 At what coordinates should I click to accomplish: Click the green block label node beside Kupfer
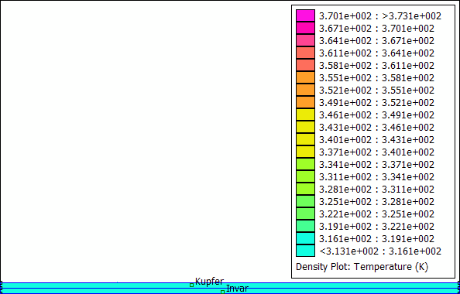point(191,285)
